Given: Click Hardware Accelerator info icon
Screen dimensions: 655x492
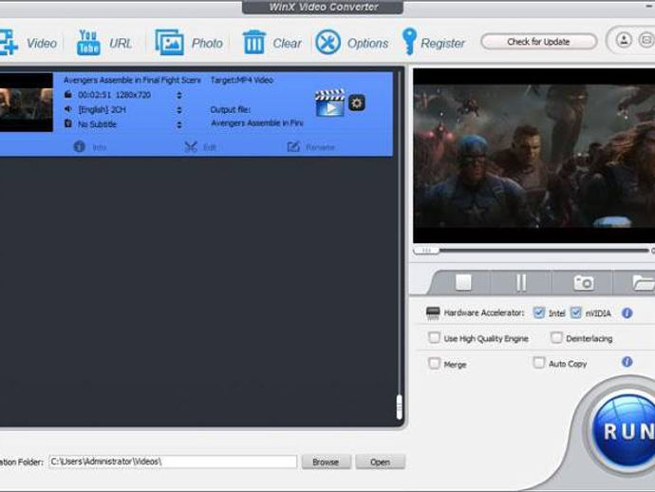Looking at the screenshot, I should click(x=627, y=312).
